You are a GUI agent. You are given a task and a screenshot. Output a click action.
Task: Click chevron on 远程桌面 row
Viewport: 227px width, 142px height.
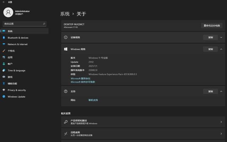221,134
